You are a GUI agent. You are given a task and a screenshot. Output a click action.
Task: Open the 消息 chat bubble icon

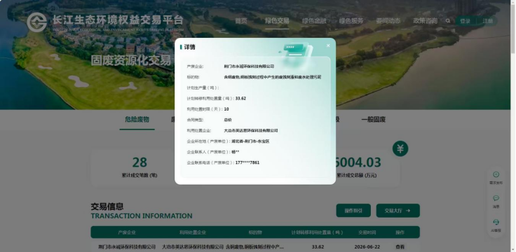click(x=496, y=198)
